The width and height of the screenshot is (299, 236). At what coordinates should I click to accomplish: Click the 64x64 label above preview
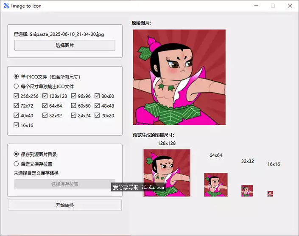tap(216, 155)
